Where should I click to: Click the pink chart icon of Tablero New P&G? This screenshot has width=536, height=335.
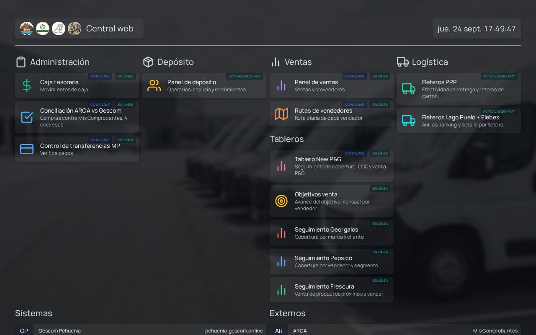tap(281, 166)
